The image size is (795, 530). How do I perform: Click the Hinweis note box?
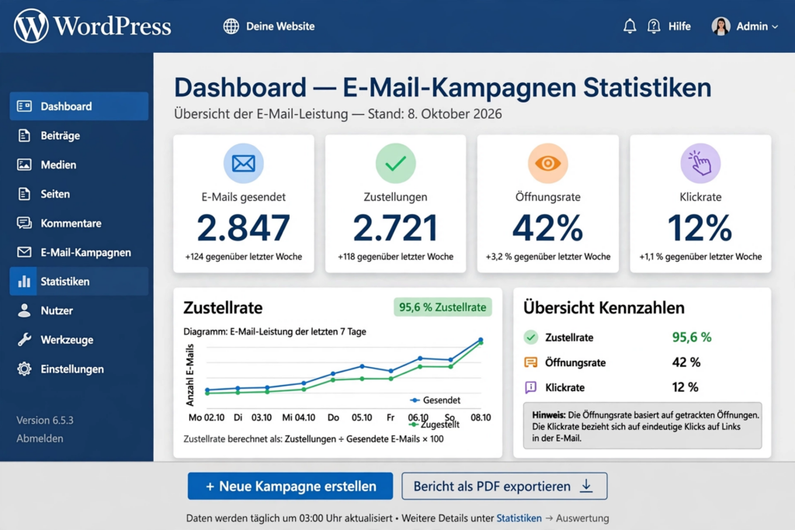pyautogui.click(x=642, y=425)
